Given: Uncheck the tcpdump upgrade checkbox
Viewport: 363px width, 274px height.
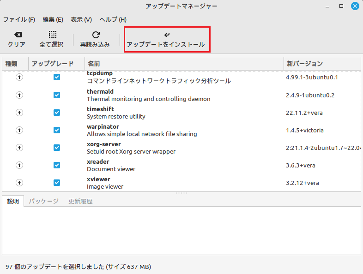Looking at the screenshot, I should click(x=57, y=77).
